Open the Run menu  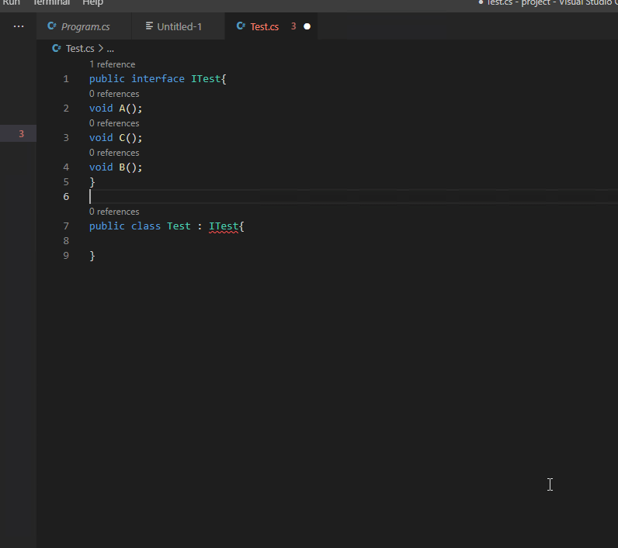tap(11, 3)
